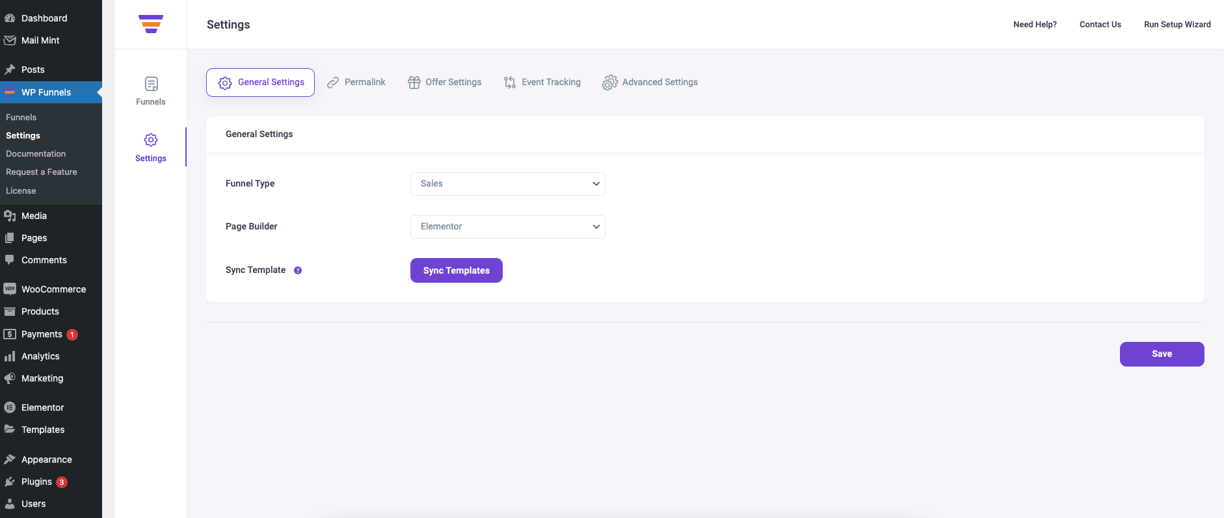Click the Page Builder label text
The image size is (1224, 518).
[252, 227]
